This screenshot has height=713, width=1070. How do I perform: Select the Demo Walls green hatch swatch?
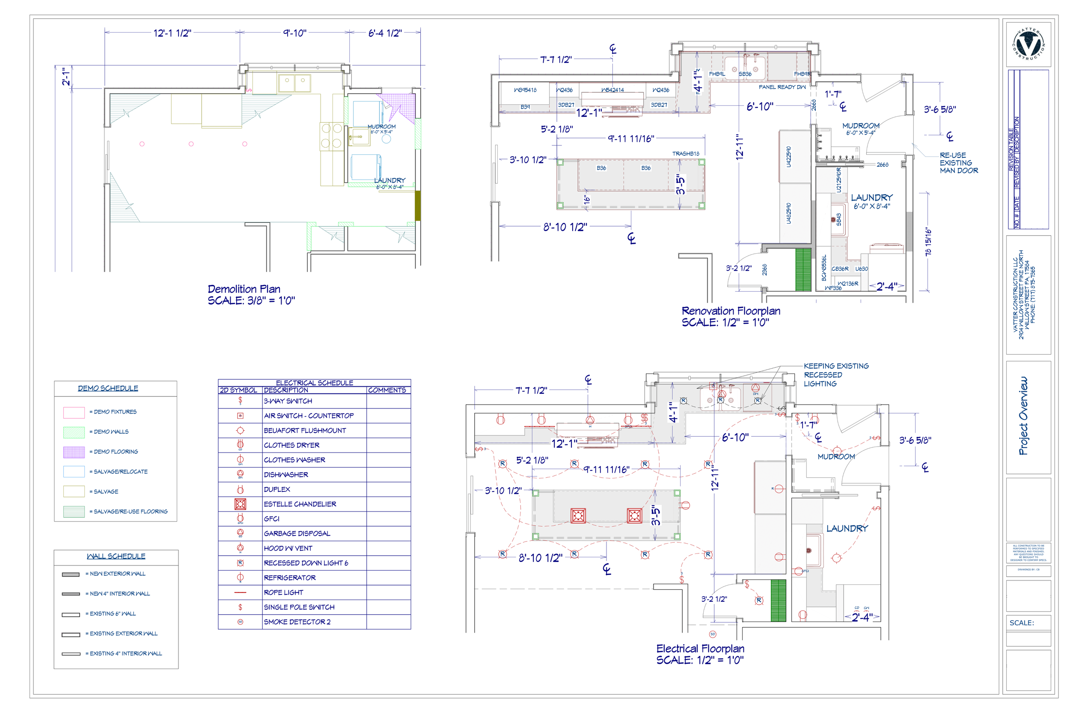coord(74,432)
